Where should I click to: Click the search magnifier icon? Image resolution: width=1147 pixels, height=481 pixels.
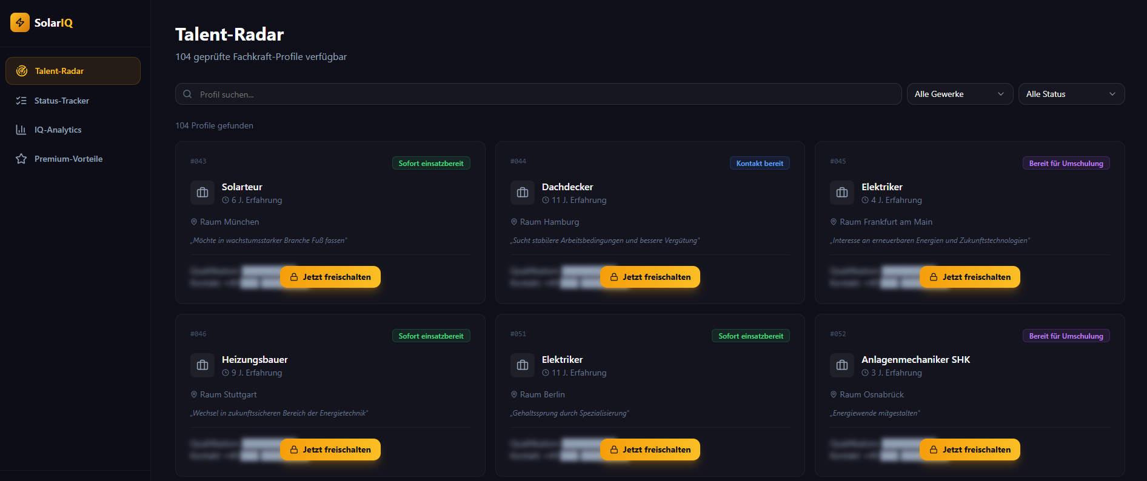coord(187,94)
